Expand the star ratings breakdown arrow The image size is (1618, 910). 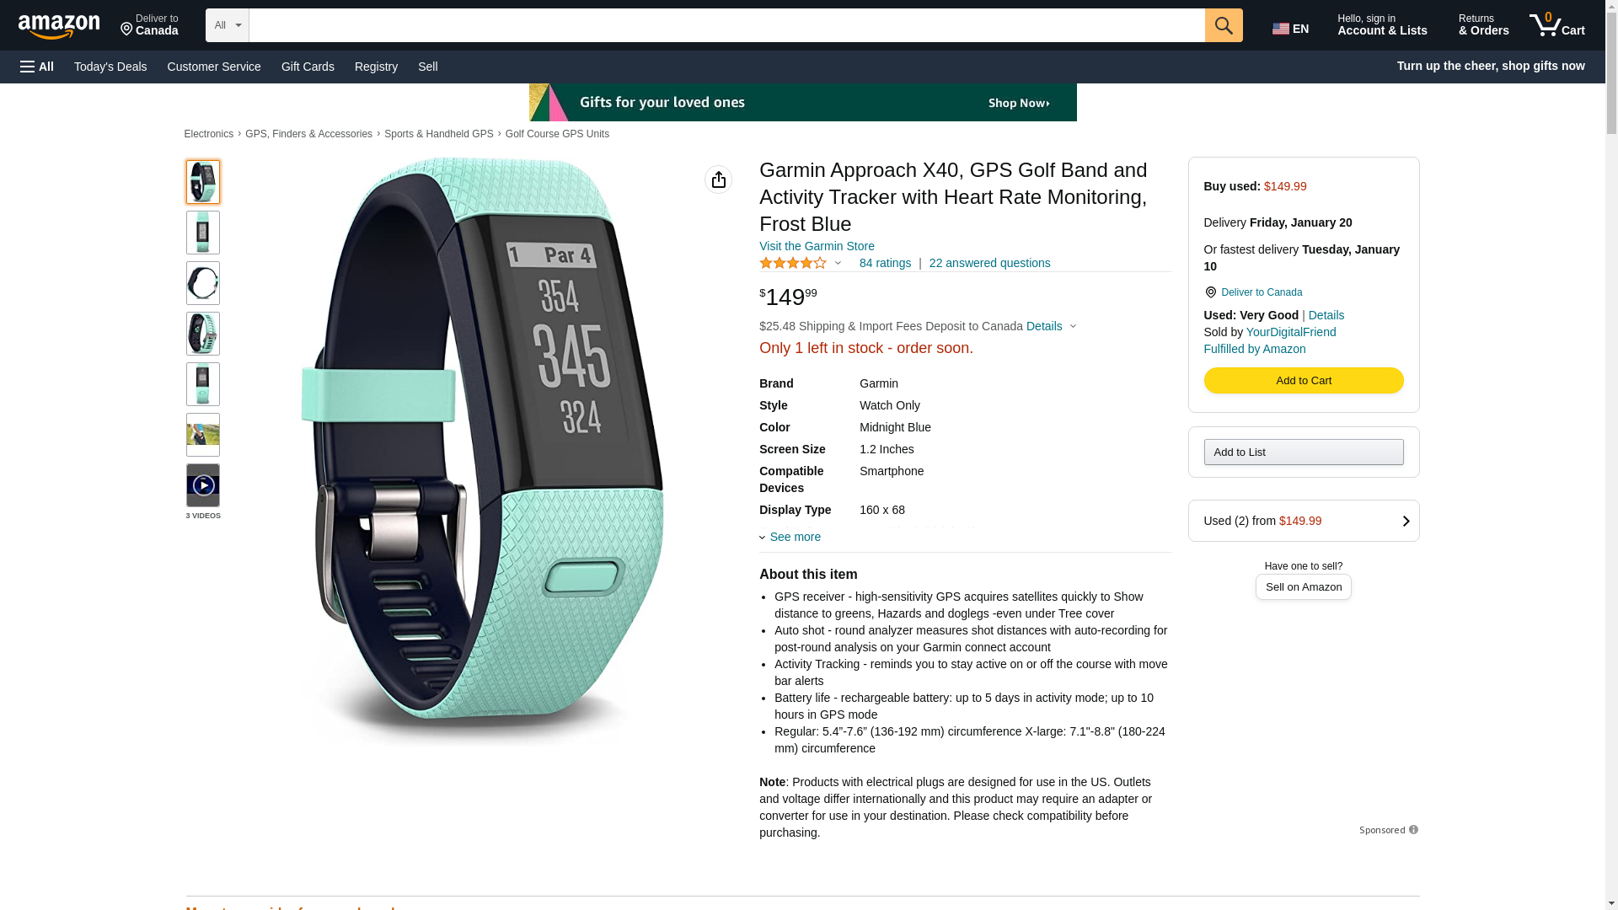pyautogui.click(x=838, y=263)
